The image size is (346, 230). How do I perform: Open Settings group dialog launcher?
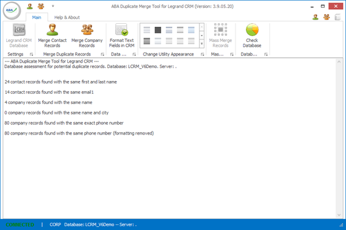click(31, 54)
